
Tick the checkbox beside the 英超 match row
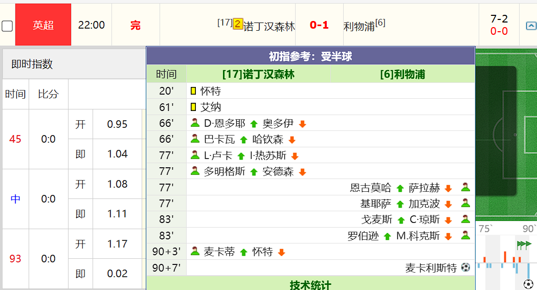tap(7, 26)
